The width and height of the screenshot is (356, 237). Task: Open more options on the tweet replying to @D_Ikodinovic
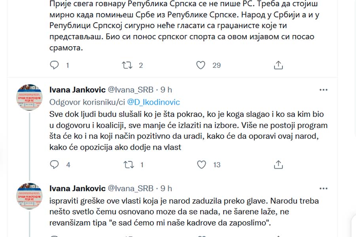(x=323, y=90)
